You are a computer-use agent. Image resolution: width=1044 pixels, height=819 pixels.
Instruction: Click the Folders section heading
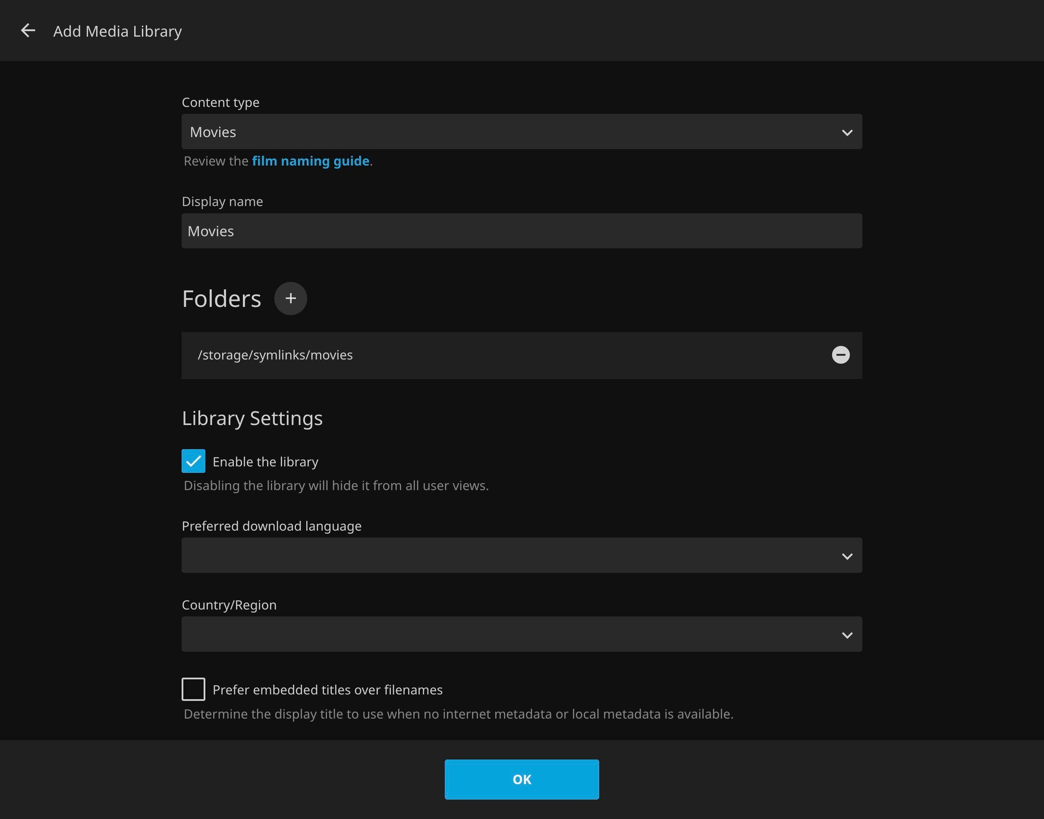(x=221, y=299)
